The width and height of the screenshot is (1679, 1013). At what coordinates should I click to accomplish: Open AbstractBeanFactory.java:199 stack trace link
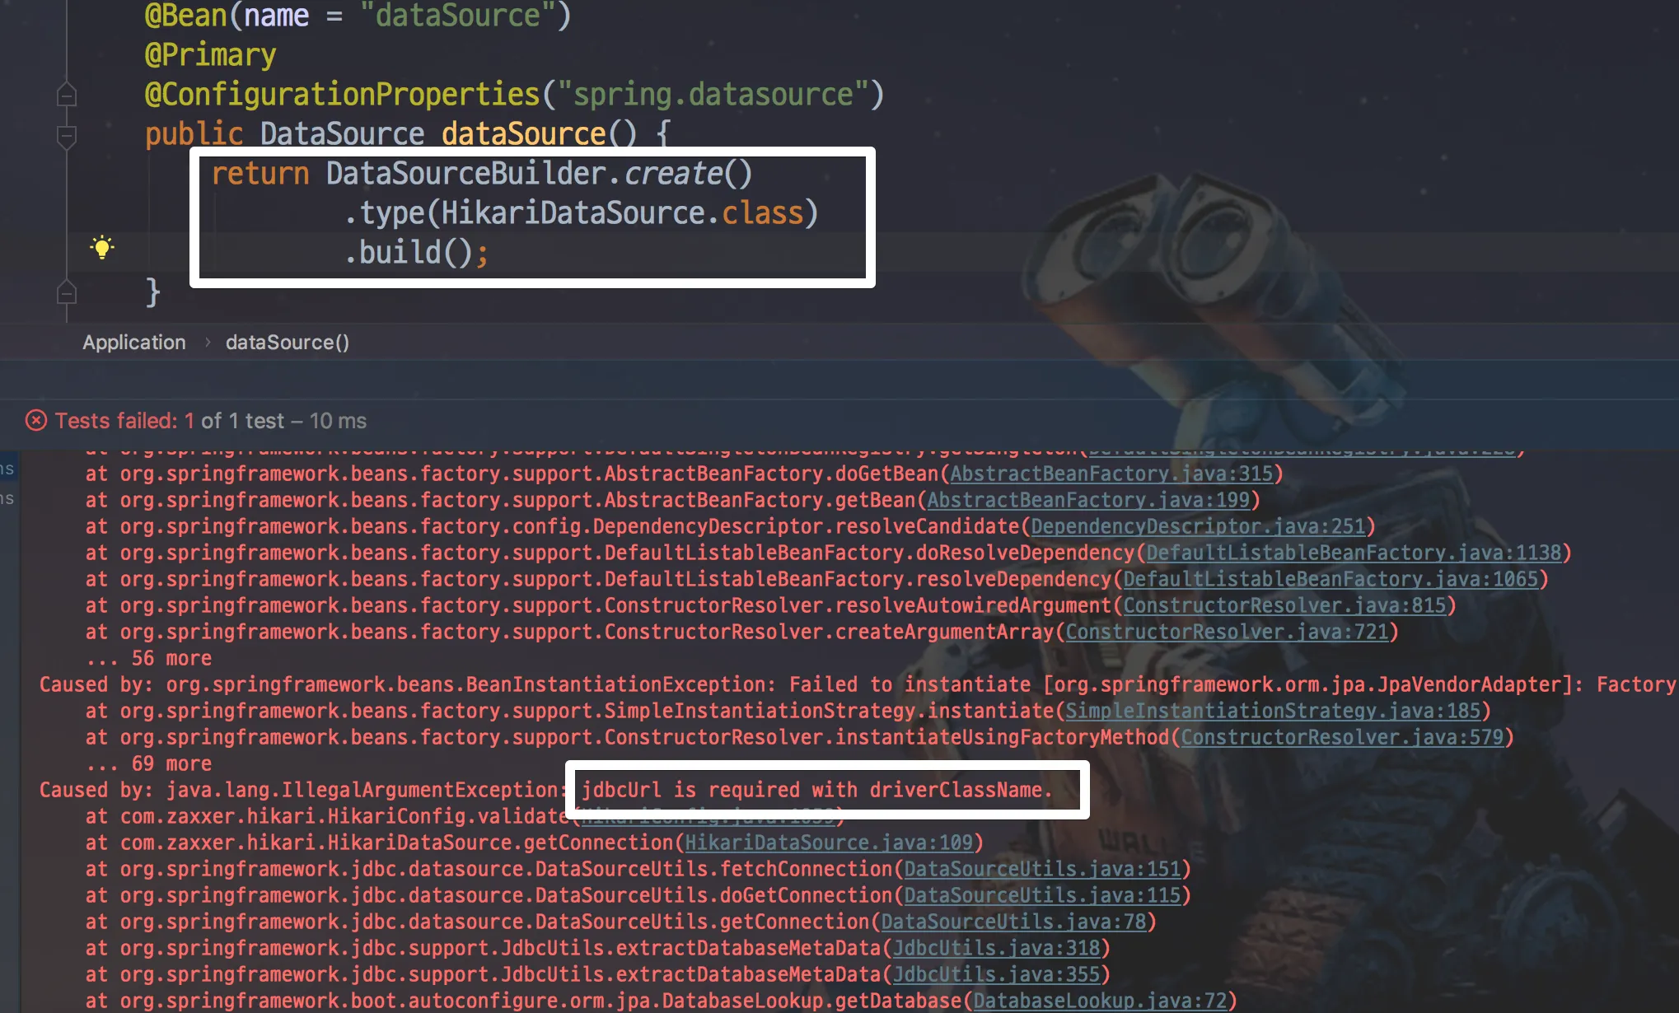tap(1088, 500)
